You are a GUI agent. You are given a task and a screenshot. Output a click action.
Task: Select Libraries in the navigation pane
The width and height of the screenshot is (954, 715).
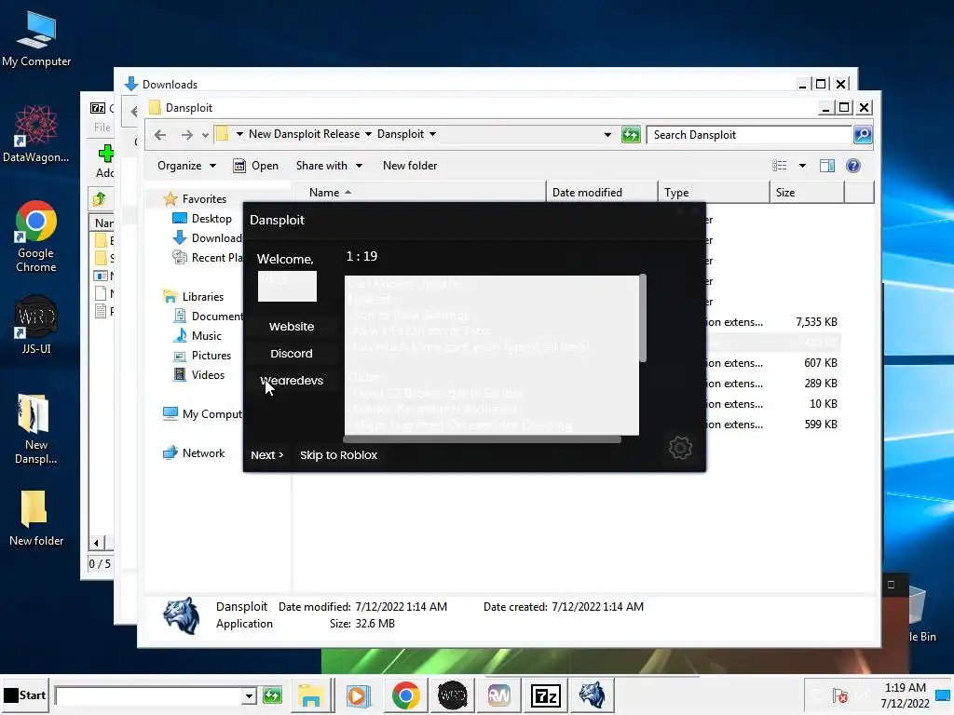(x=202, y=297)
